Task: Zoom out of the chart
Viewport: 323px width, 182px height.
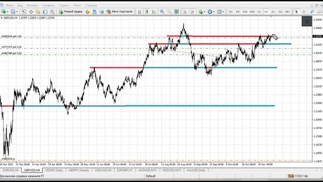Action: coord(170,12)
